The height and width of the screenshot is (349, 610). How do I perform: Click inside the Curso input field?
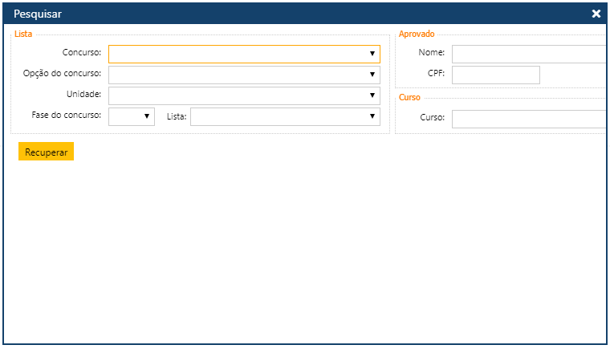tap(528, 119)
